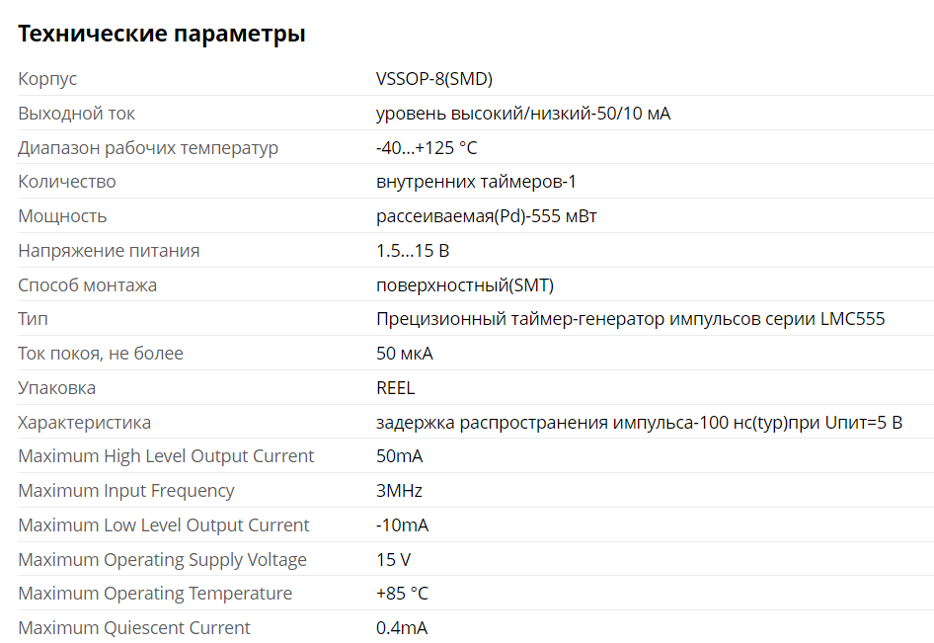
Task: Click the "Технические параметры" heading
Action: pos(162,34)
